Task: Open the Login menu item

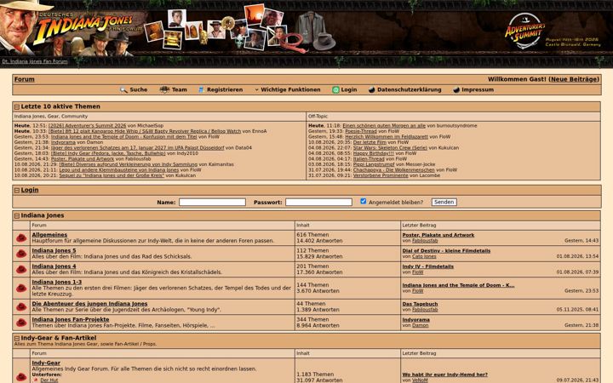Action: (x=349, y=90)
